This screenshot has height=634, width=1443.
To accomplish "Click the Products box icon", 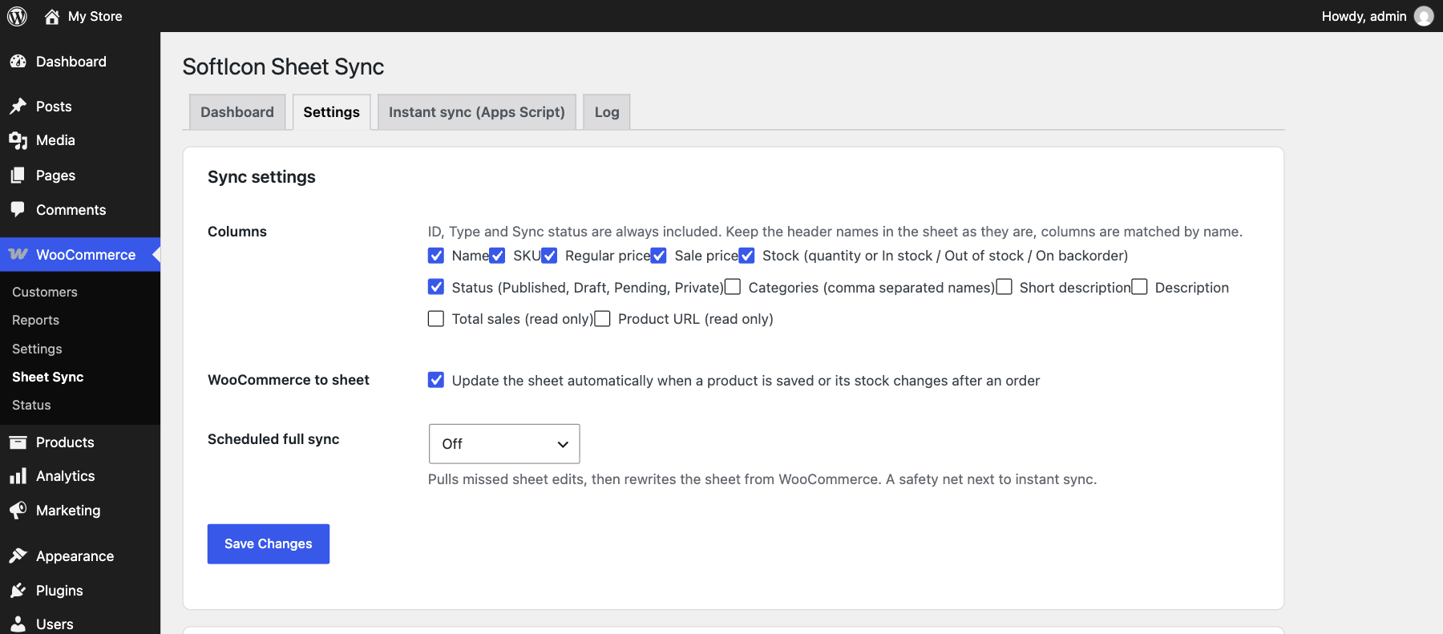I will 18,442.
